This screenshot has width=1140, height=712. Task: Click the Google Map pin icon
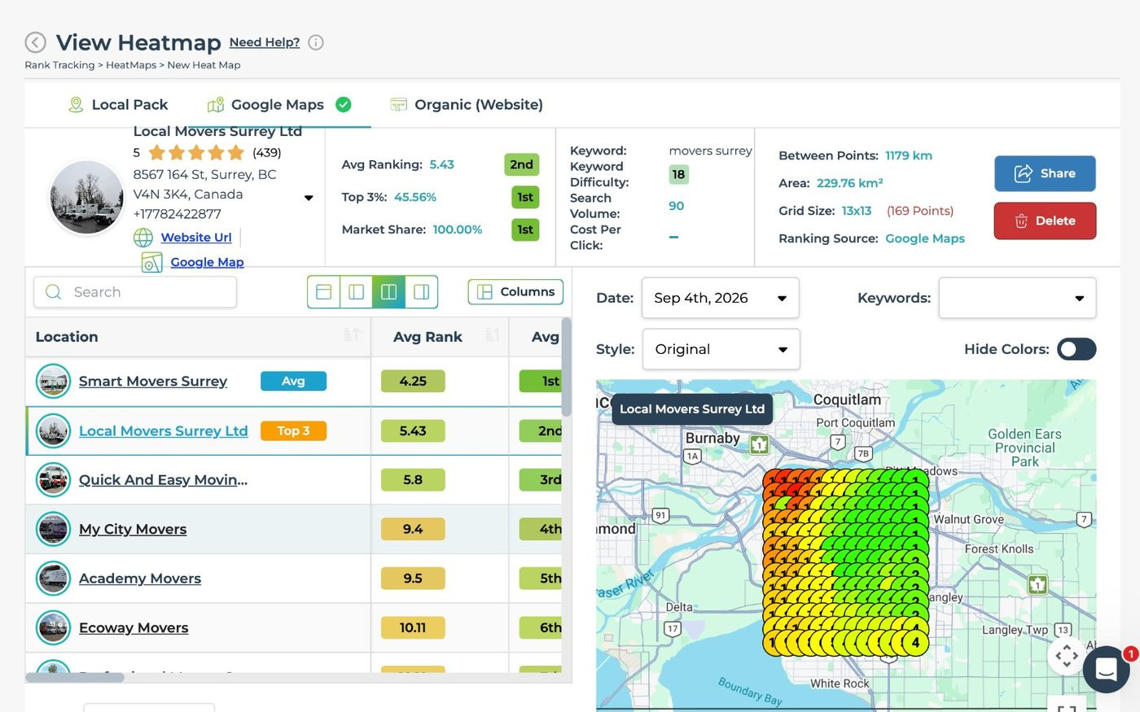tap(151, 262)
